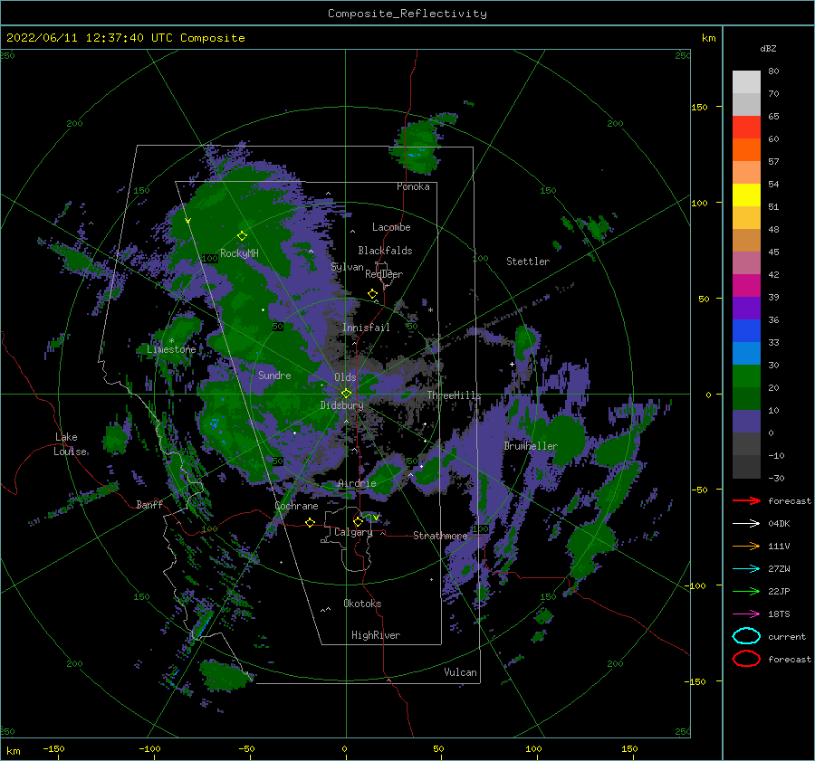Click the Strathmore city label

(440, 536)
